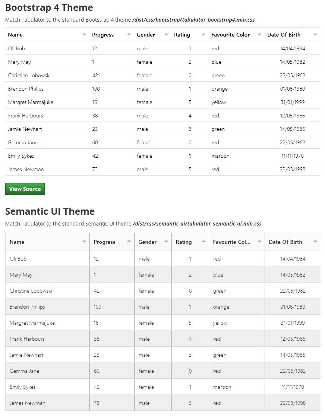Click date 14/04/1984 in Bootstrap table

pos(293,48)
